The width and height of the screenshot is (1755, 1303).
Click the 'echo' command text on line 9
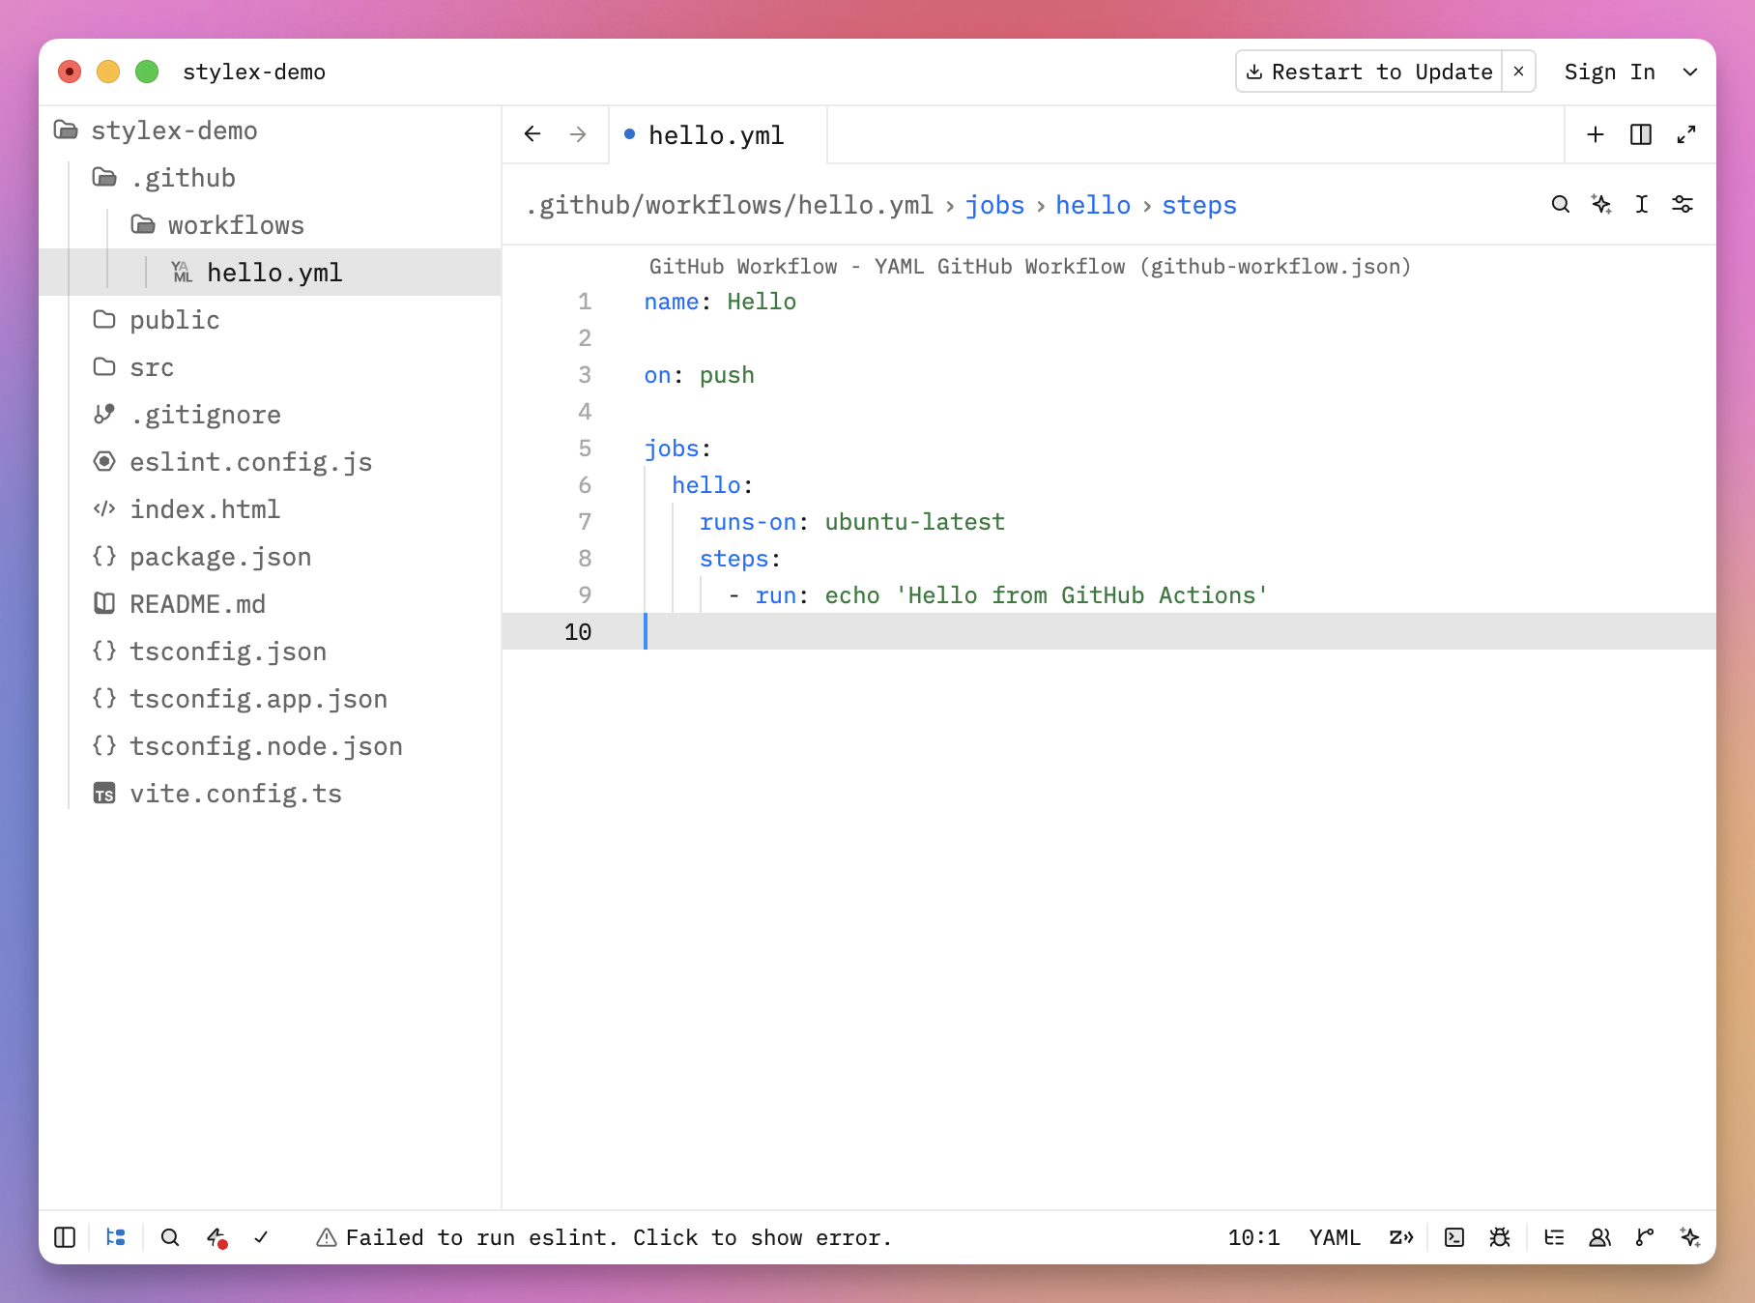(852, 595)
